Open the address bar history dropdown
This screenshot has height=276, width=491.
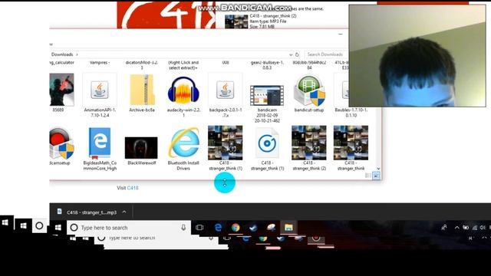291,54
